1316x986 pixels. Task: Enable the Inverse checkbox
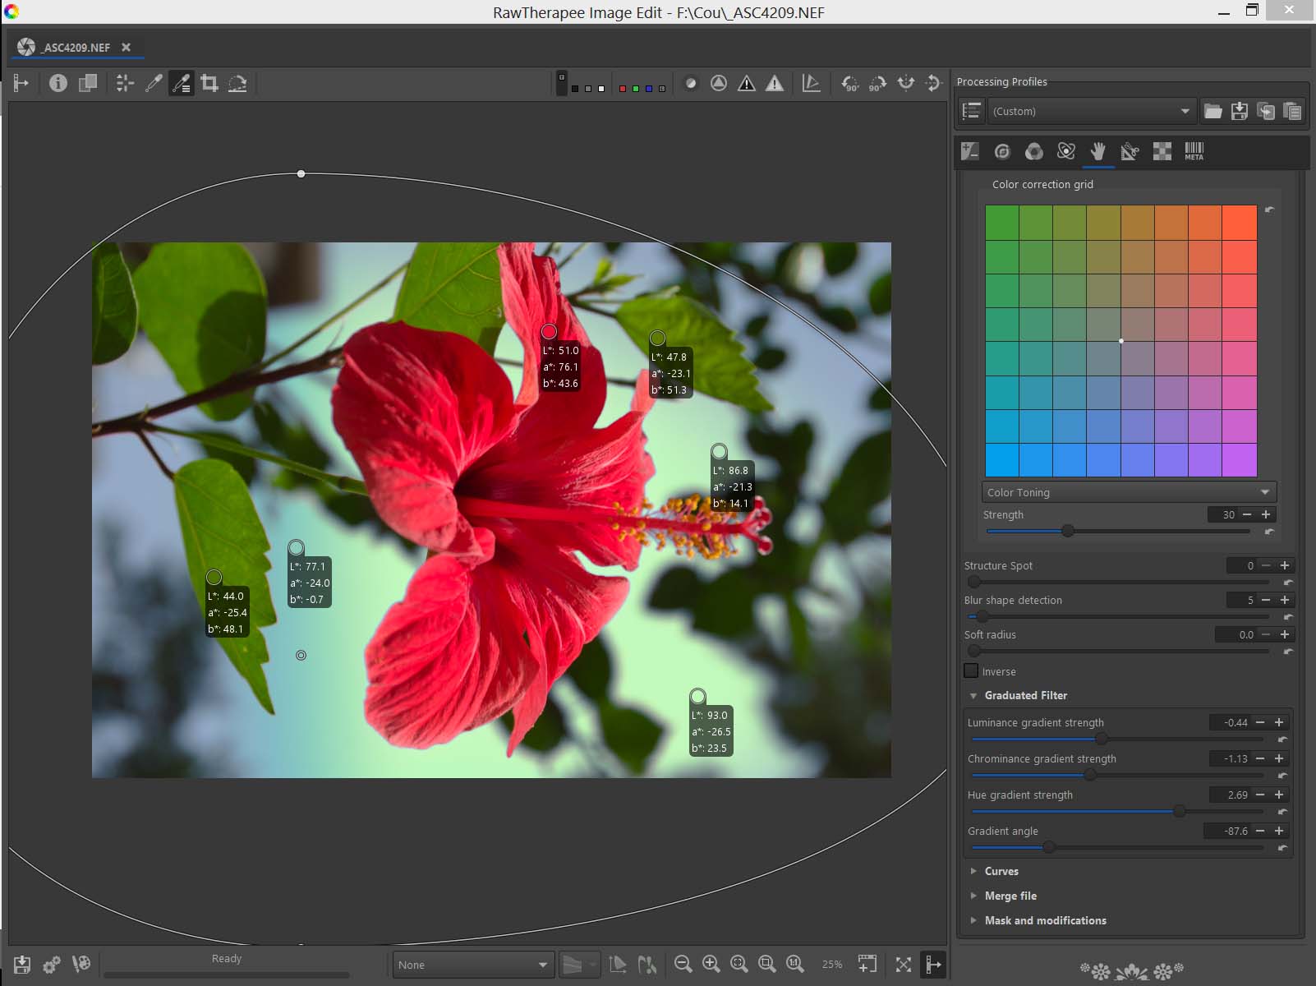click(x=972, y=671)
